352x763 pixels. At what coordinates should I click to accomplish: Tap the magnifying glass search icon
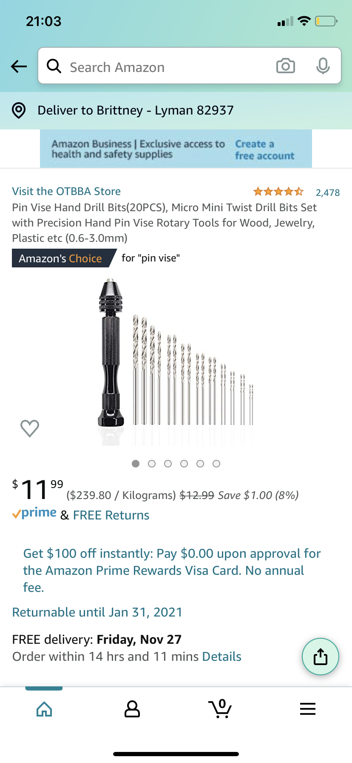coord(54,66)
